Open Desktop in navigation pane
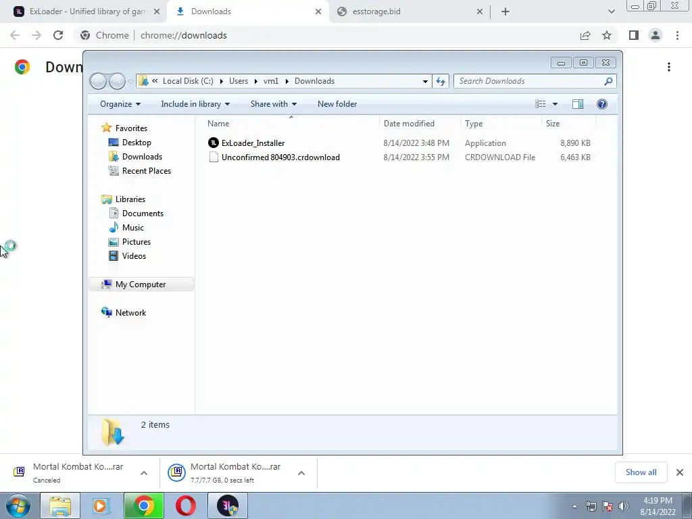 137,143
